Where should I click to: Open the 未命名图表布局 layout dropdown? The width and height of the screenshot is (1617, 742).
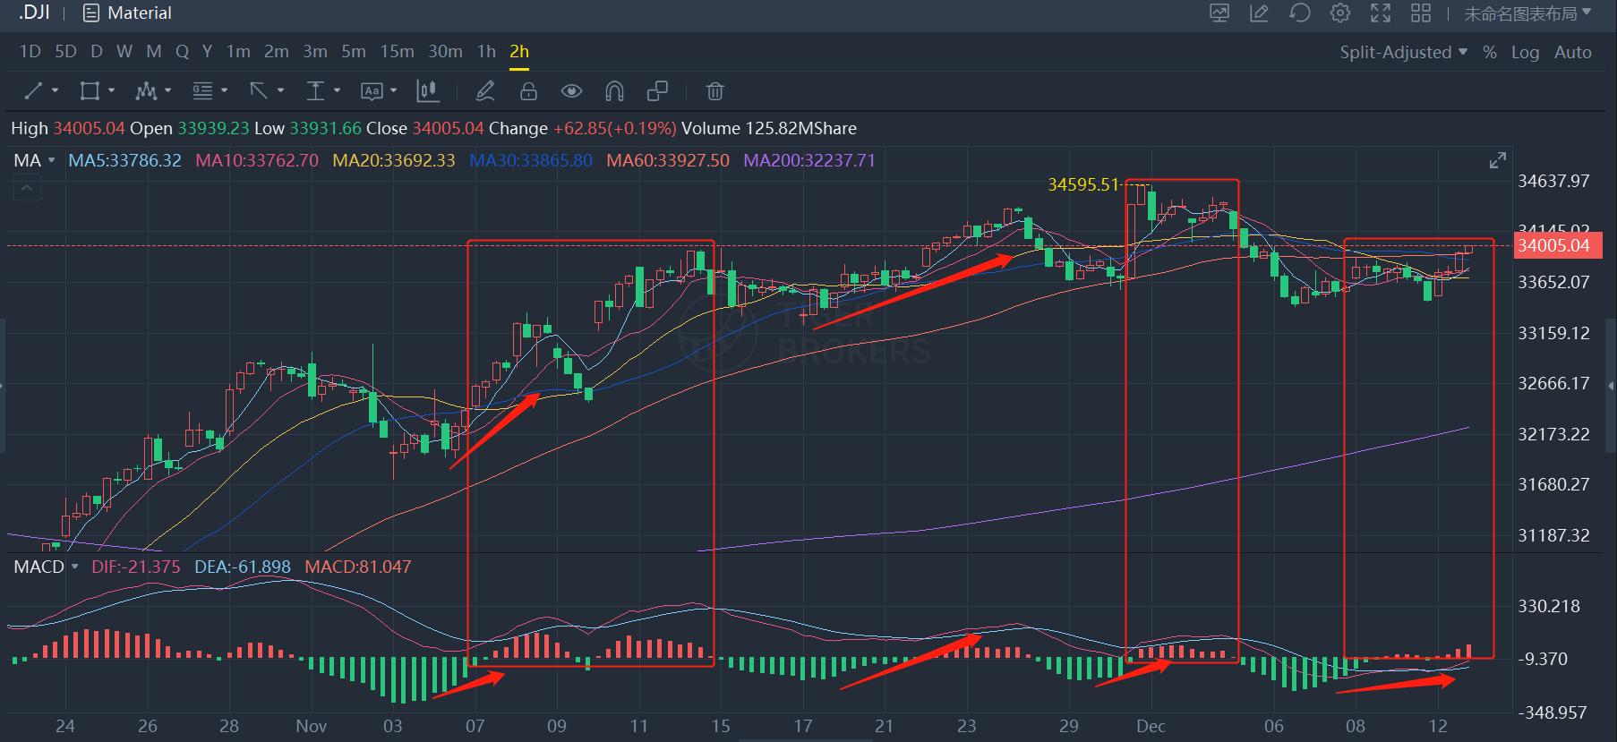point(1527,13)
